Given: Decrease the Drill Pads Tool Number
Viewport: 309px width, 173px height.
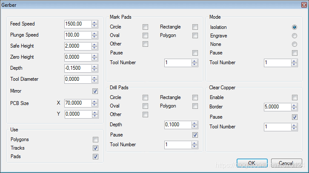Looking at the screenshot, I should click(x=195, y=147).
